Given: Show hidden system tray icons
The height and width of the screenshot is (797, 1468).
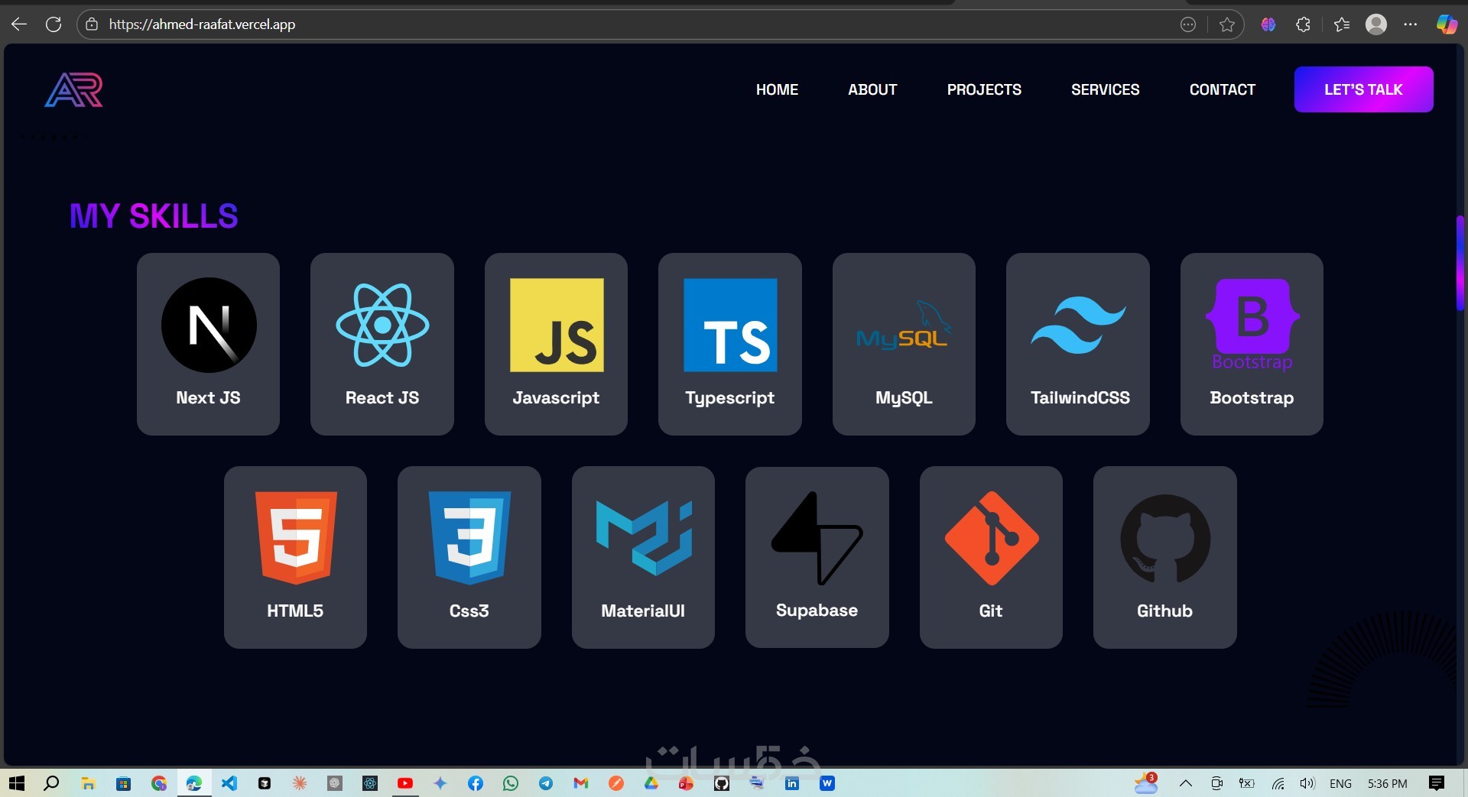Looking at the screenshot, I should (1186, 783).
